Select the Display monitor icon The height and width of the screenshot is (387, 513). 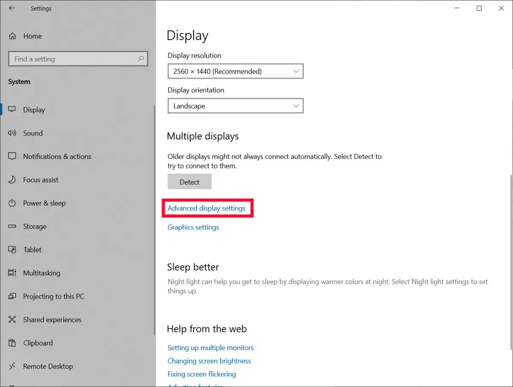tap(12, 110)
